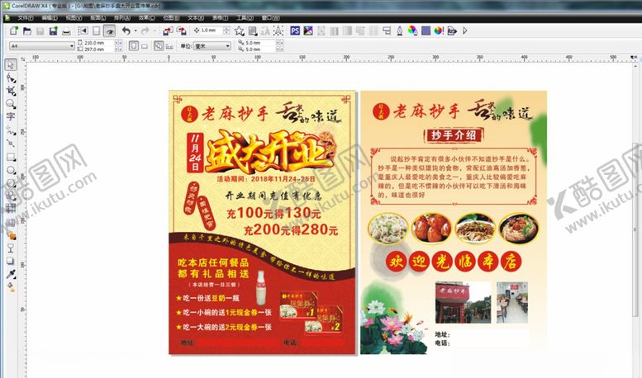The image size is (642, 378).
Task: Expand toolbar overflow arrow at right end
Action: click(464, 31)
